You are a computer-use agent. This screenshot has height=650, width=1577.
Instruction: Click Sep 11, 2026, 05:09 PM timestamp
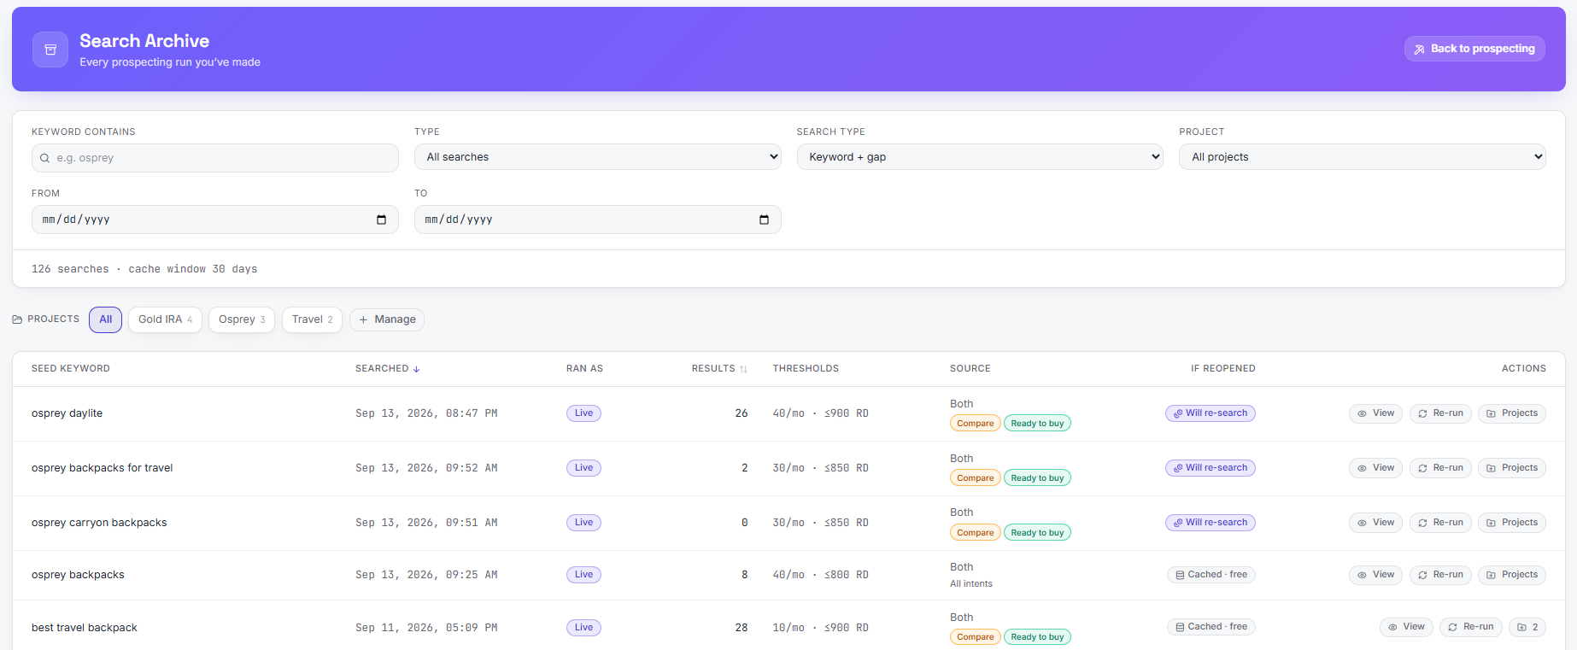(x=426, y=628)
